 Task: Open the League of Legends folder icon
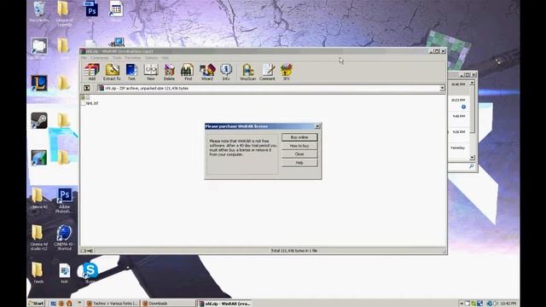[x=64, y=14]
